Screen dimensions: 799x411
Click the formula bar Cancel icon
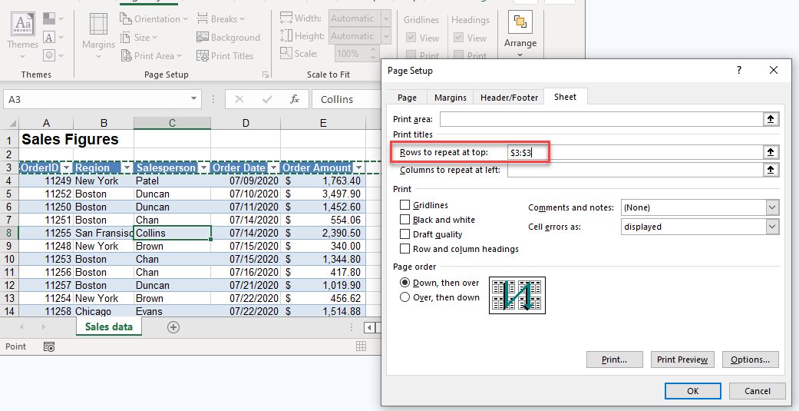coord(239,99)
